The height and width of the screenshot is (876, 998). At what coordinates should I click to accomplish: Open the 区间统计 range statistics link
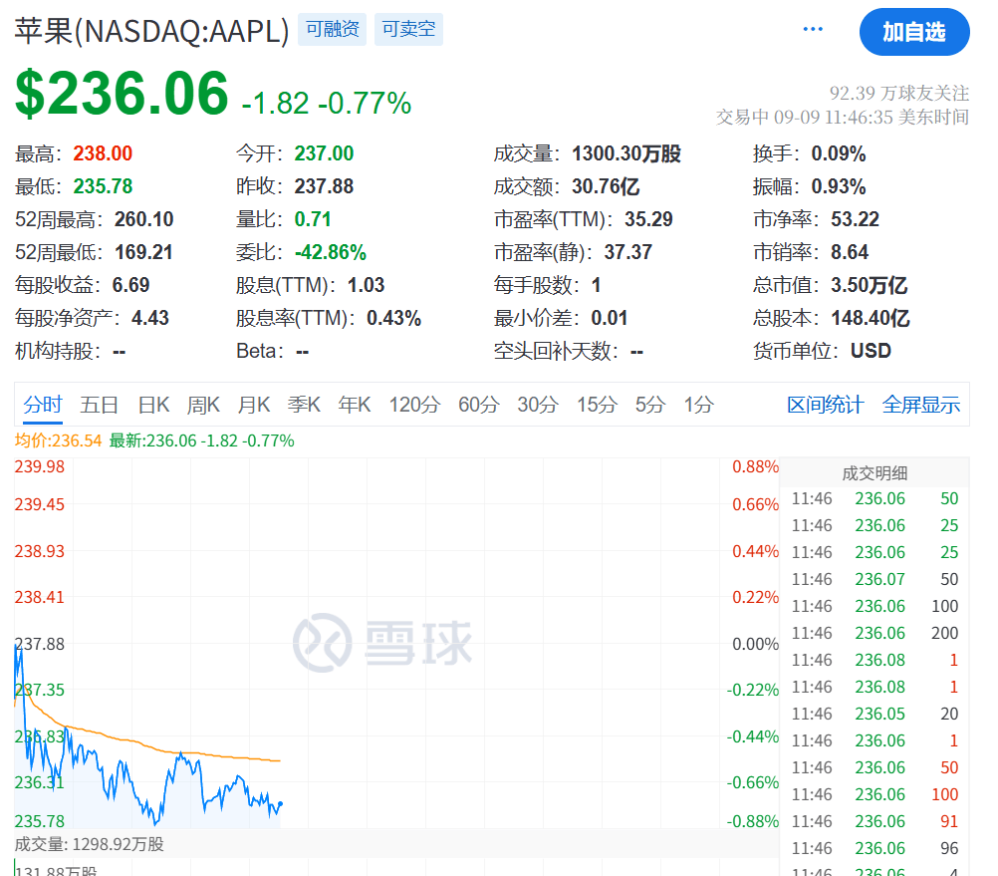point(825,405)
